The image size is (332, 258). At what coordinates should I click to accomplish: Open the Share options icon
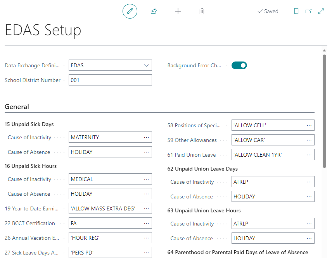(x=154, y=11)
